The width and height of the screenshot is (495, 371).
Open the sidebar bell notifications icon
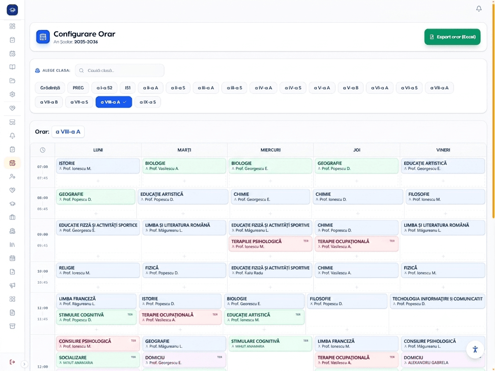click(12, 136)
